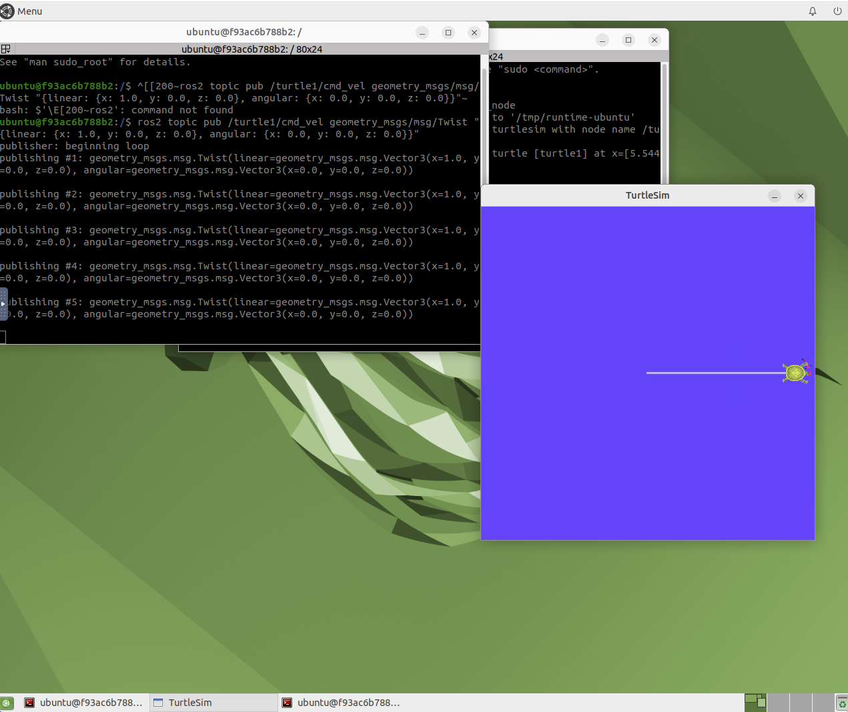Click the terminal cursor block at the prompt
The width and height of the screenshot is (848, 712).
point(3,337)
